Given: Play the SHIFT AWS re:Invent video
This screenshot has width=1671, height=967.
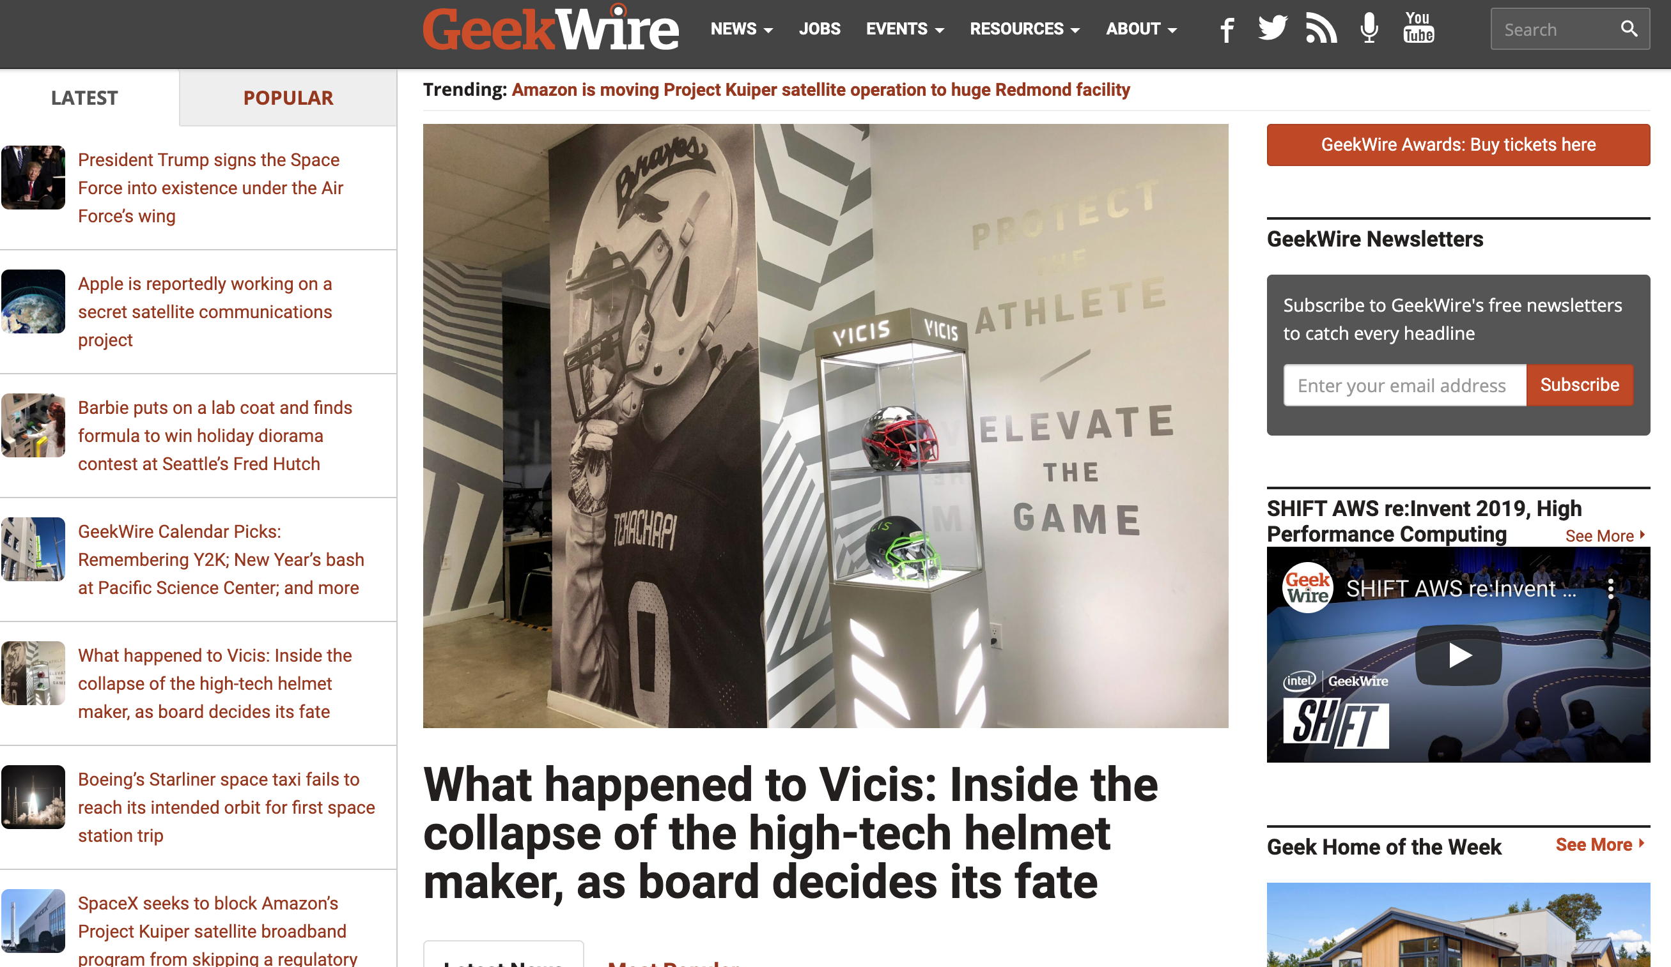Looking at the screenshot, I should 1458,656.
